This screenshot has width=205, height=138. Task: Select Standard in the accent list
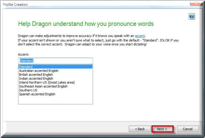pyautogui.click(x=56, y=67)
